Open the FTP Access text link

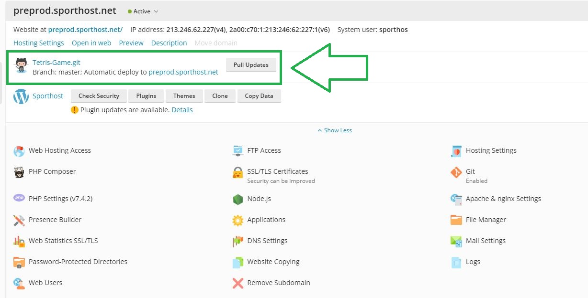click(264, 150)
